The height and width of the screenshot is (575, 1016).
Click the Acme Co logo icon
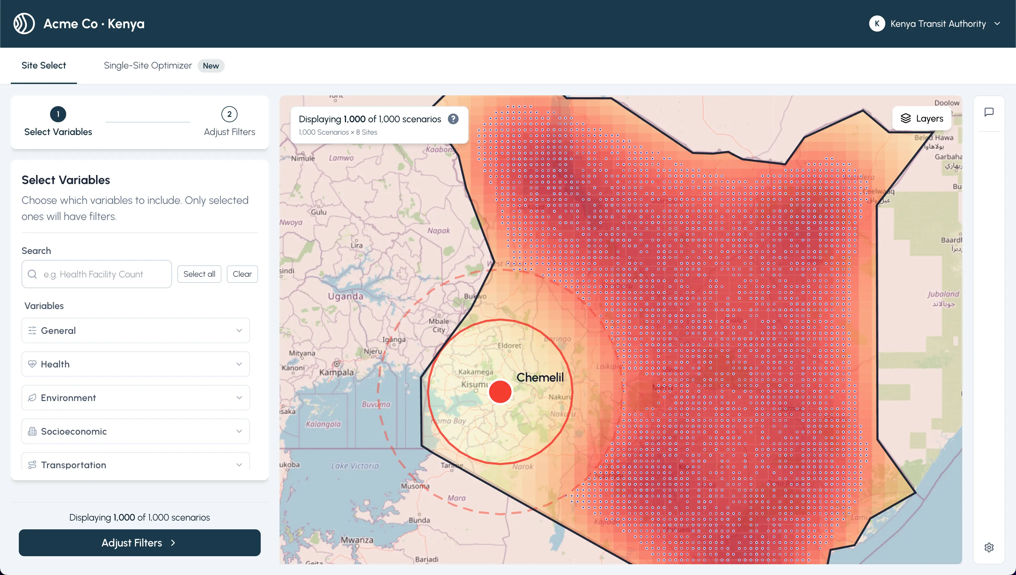point(24,24)
